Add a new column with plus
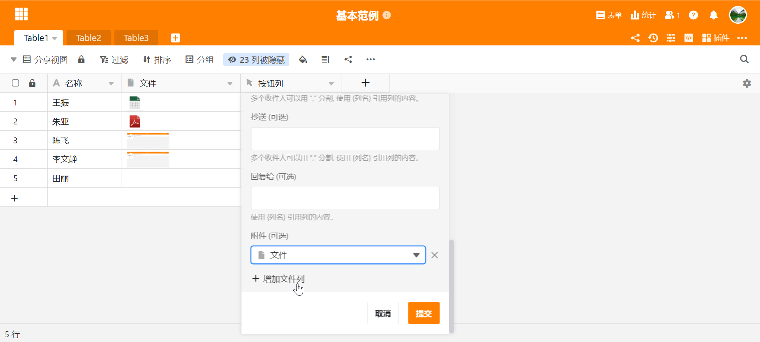 365,83
